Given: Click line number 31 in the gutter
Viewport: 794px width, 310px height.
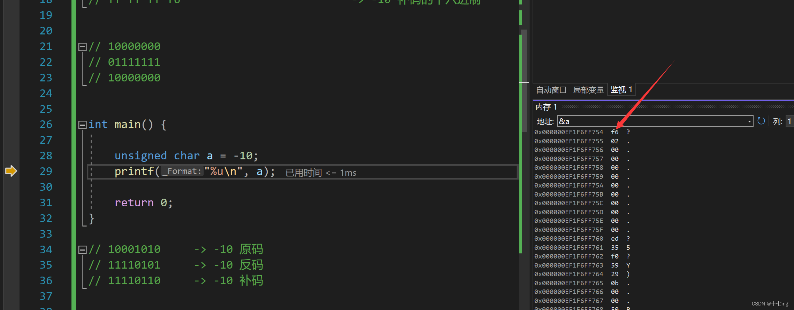Looking at the screenshot, I should pos(46,202).
